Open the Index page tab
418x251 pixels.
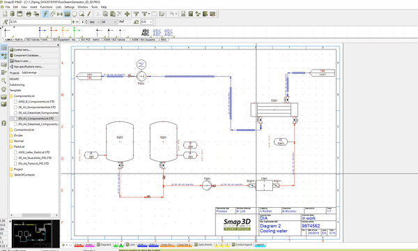(x=89, y=245)
